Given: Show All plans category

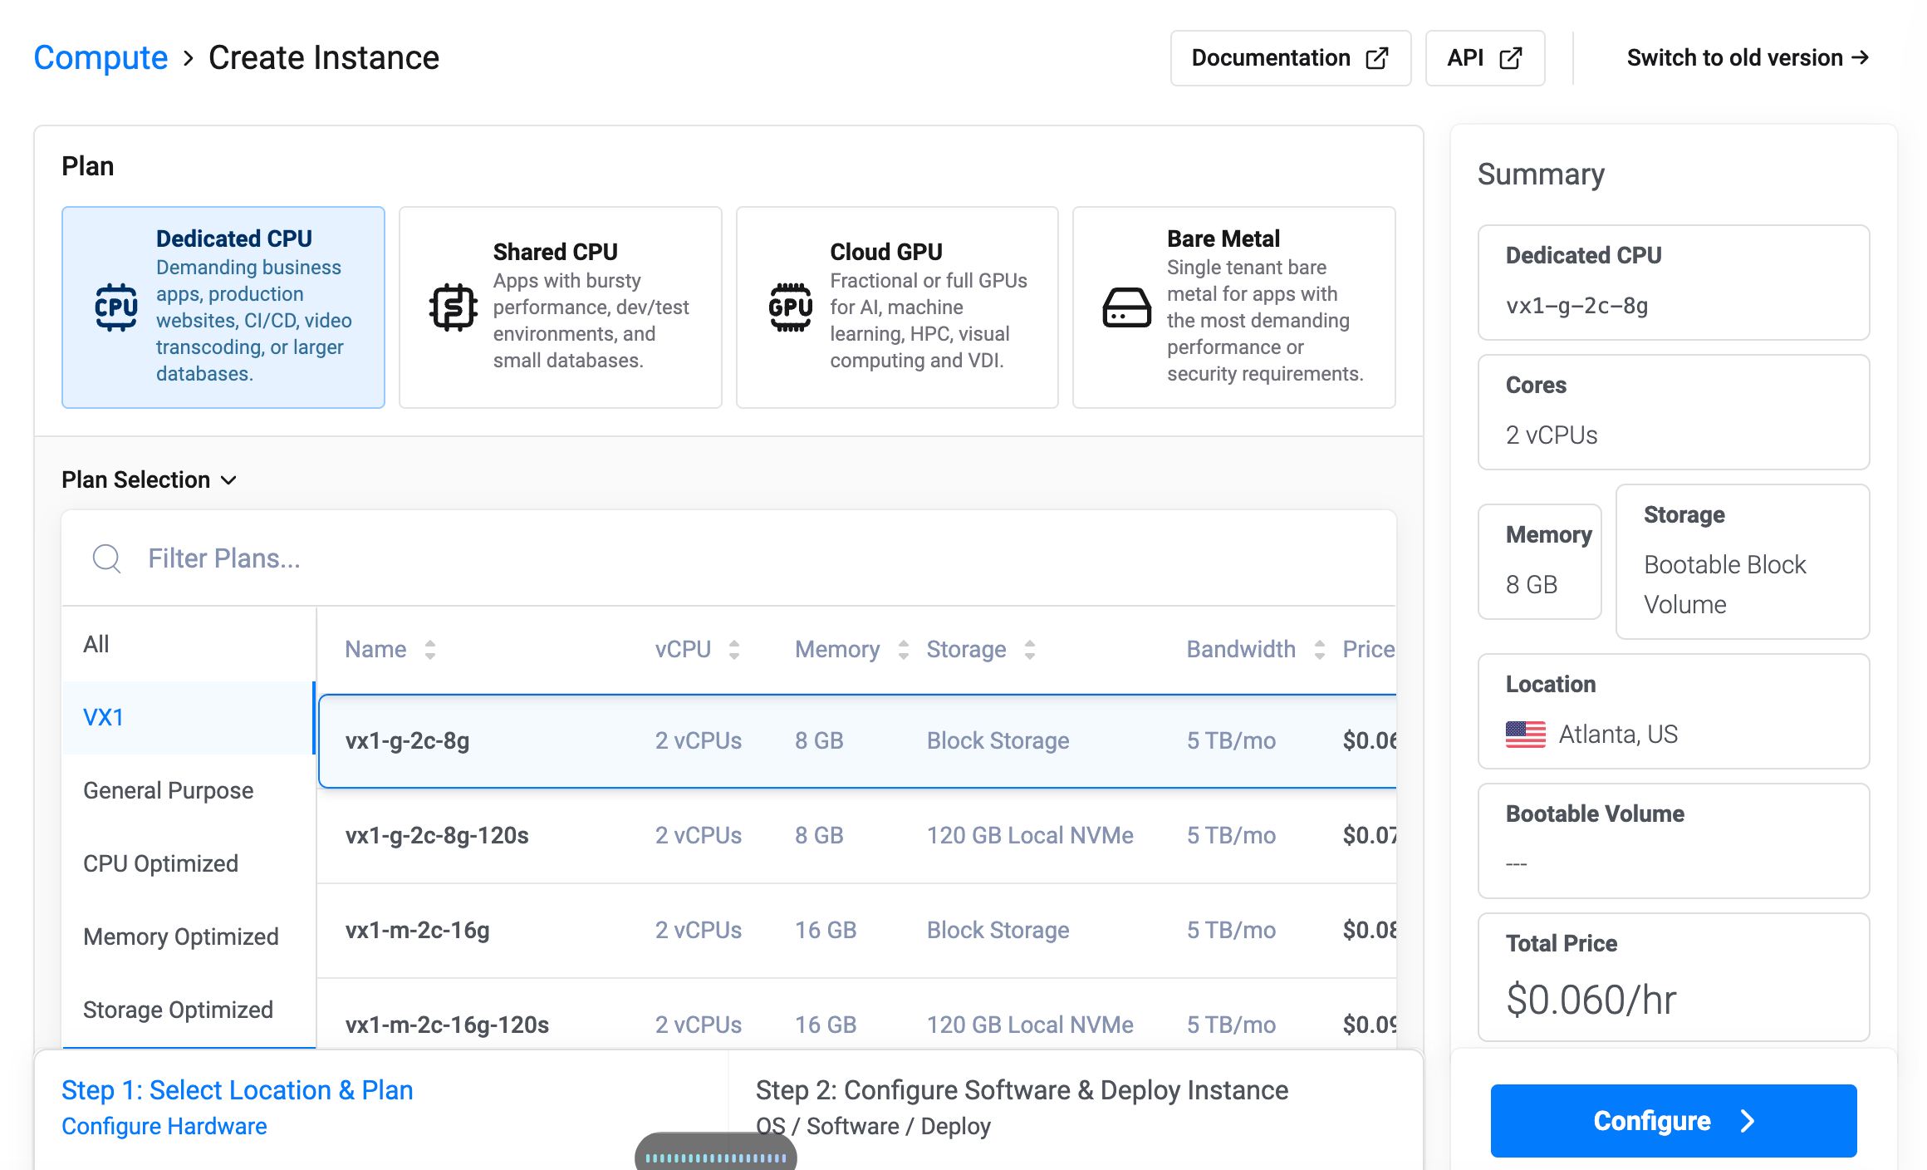Looking at the screenshot, I should [189, 644].
